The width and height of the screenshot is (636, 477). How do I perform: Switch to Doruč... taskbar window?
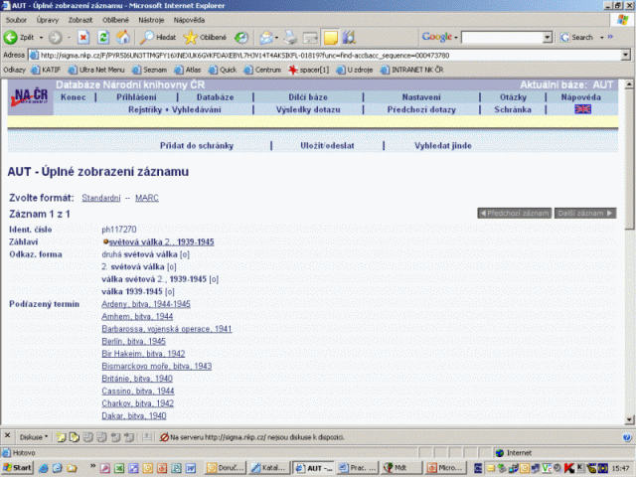coord(226,468)
